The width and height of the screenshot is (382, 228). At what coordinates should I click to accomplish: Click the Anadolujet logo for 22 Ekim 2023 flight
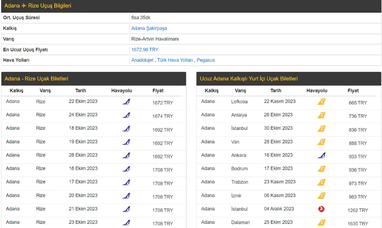click(126, 102)
